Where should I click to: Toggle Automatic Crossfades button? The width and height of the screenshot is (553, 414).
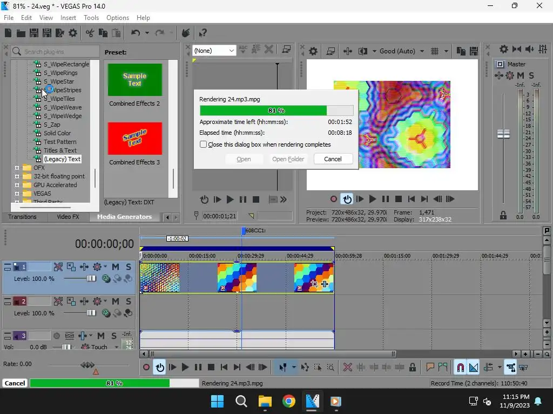[474, 368]
